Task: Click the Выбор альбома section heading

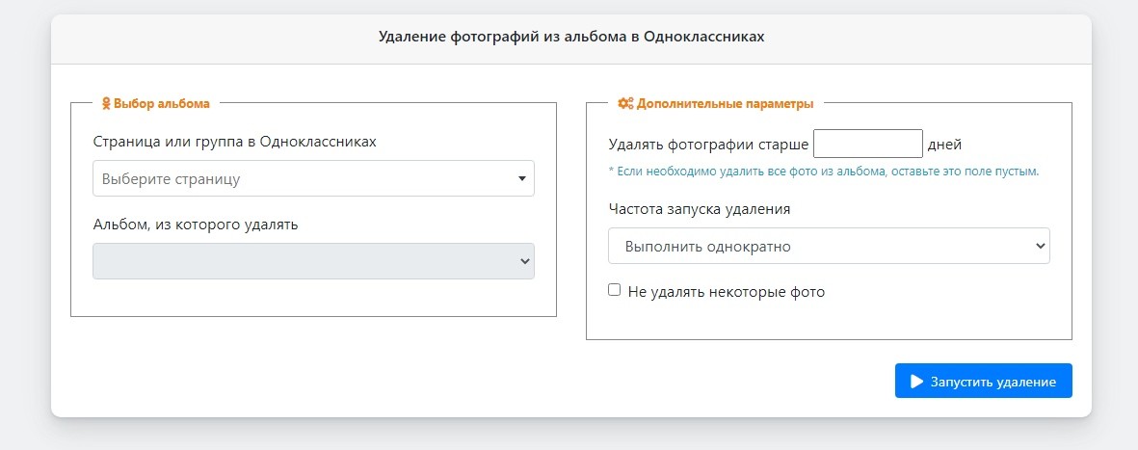Action: click(x=162, y=103)
